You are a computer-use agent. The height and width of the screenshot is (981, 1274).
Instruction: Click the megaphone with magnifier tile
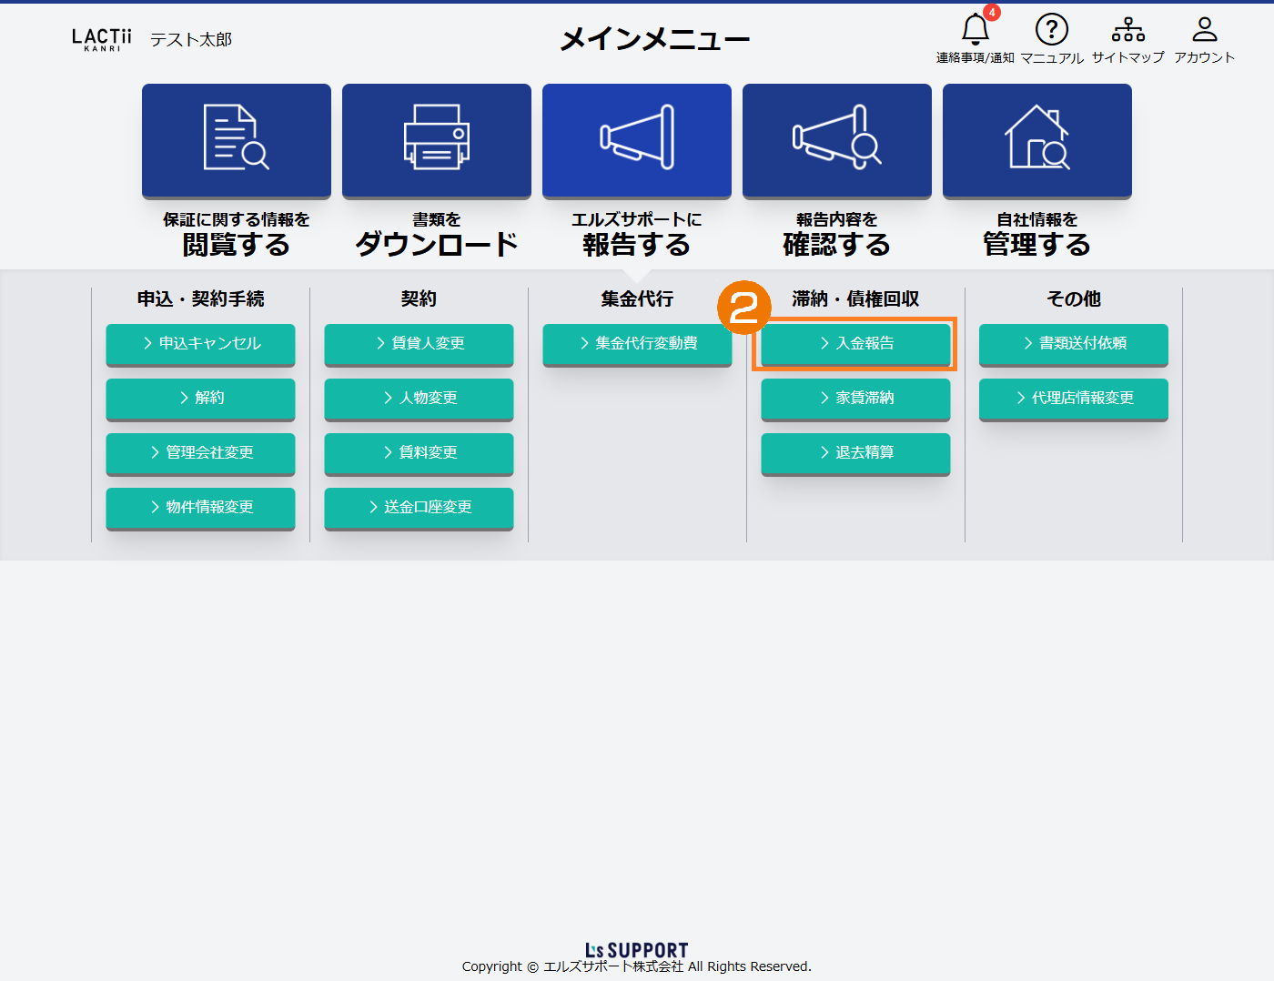click(837, 140)
